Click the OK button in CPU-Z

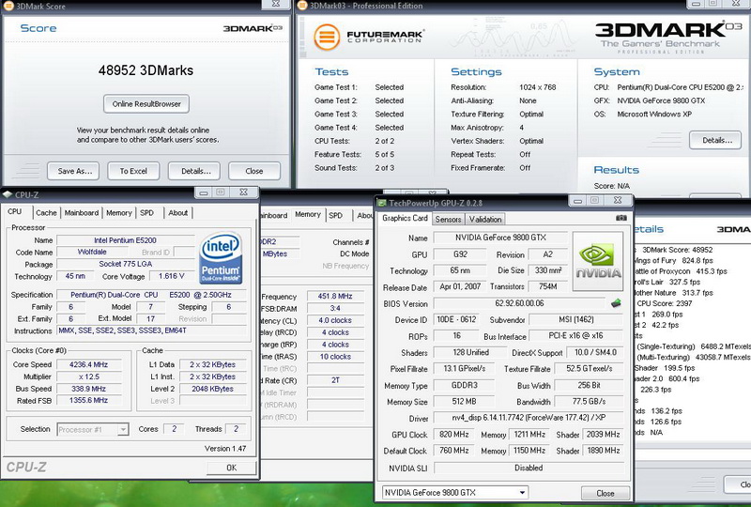[231, 468]
